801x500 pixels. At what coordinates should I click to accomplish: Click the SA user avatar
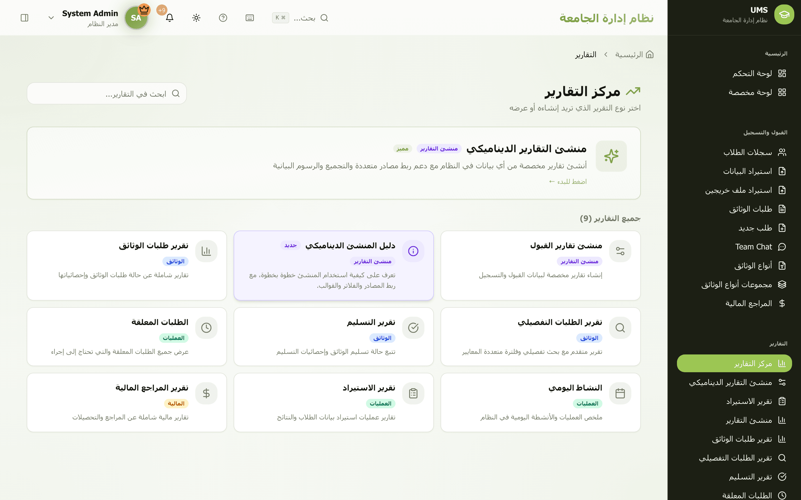click(136, 18)
